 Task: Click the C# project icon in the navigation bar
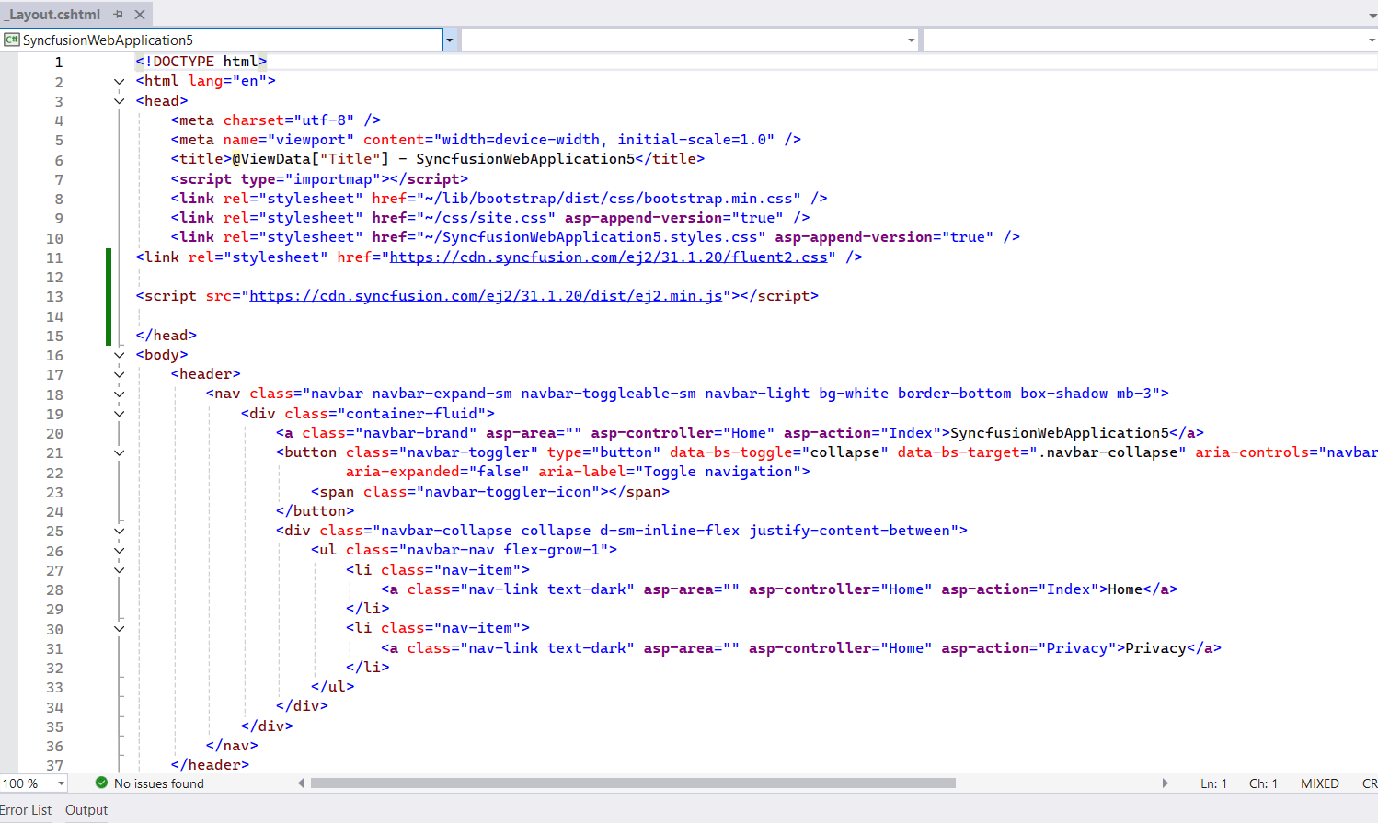pos(13,39)
